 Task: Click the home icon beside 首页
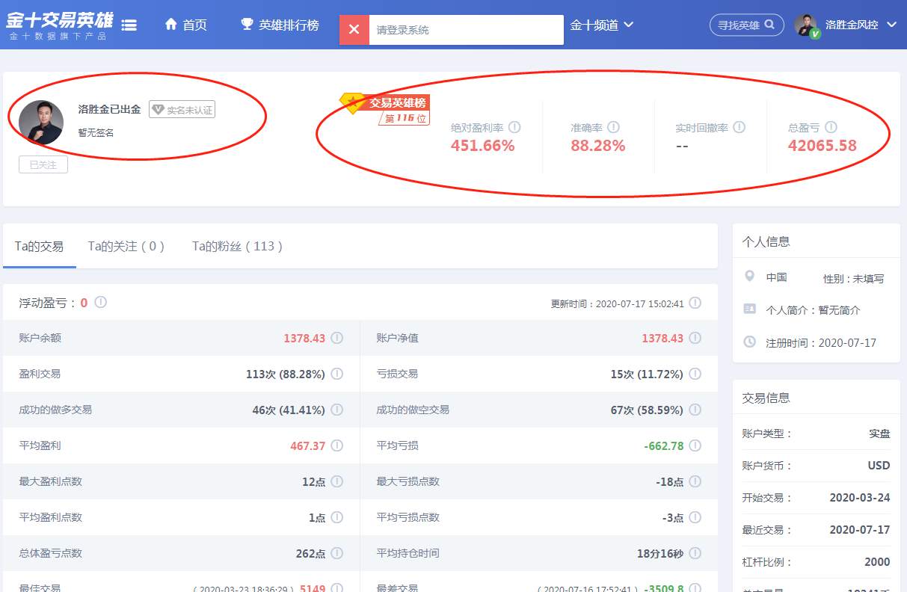171,25
